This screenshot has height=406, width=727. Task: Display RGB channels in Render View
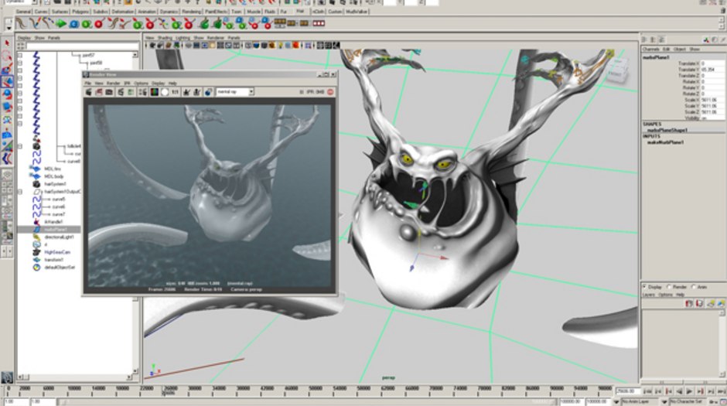pos(154,92)
